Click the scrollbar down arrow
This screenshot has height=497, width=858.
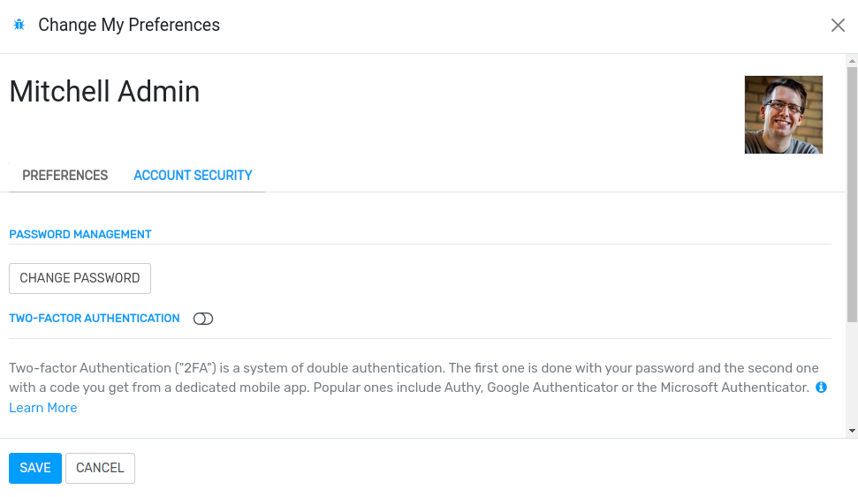coord(852,431)
